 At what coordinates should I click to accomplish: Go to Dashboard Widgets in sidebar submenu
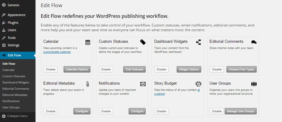point(16,83)
